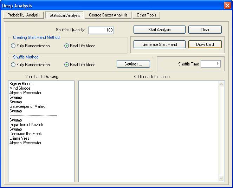
Task: Click the Shuffle Method group label
Action: click(26, 57)
